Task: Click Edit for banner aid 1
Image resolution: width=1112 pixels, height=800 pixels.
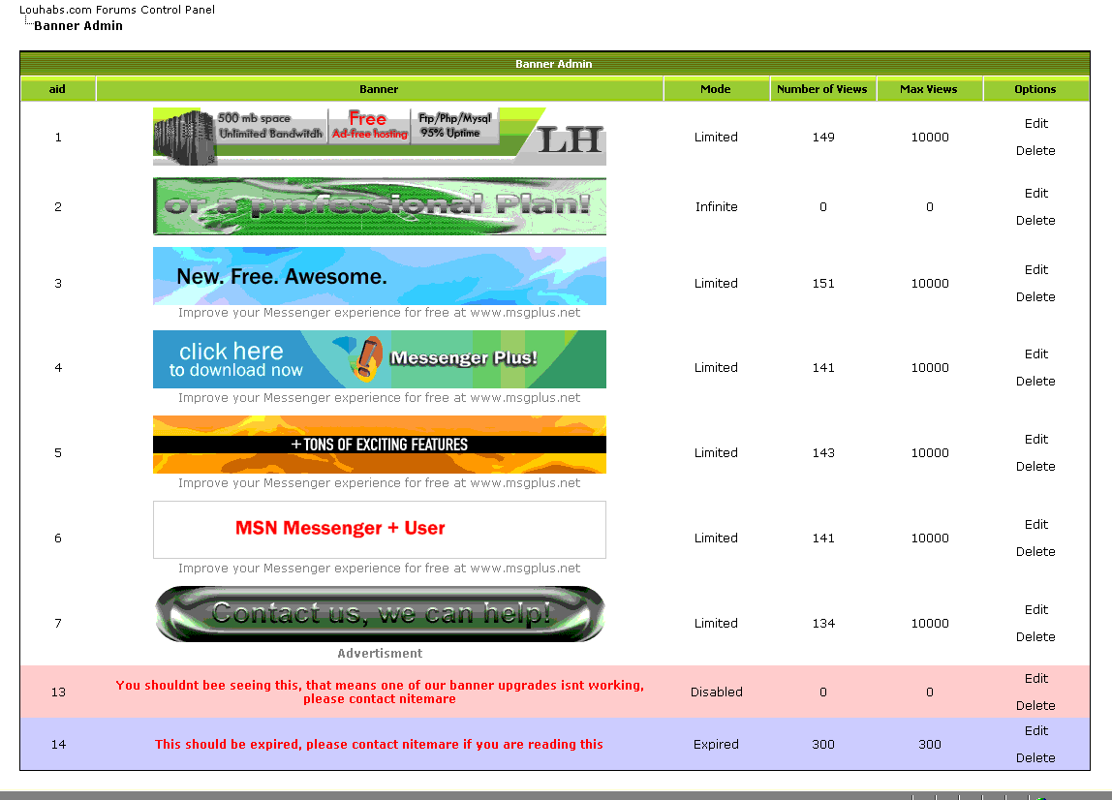Action: click(1035, 124)
